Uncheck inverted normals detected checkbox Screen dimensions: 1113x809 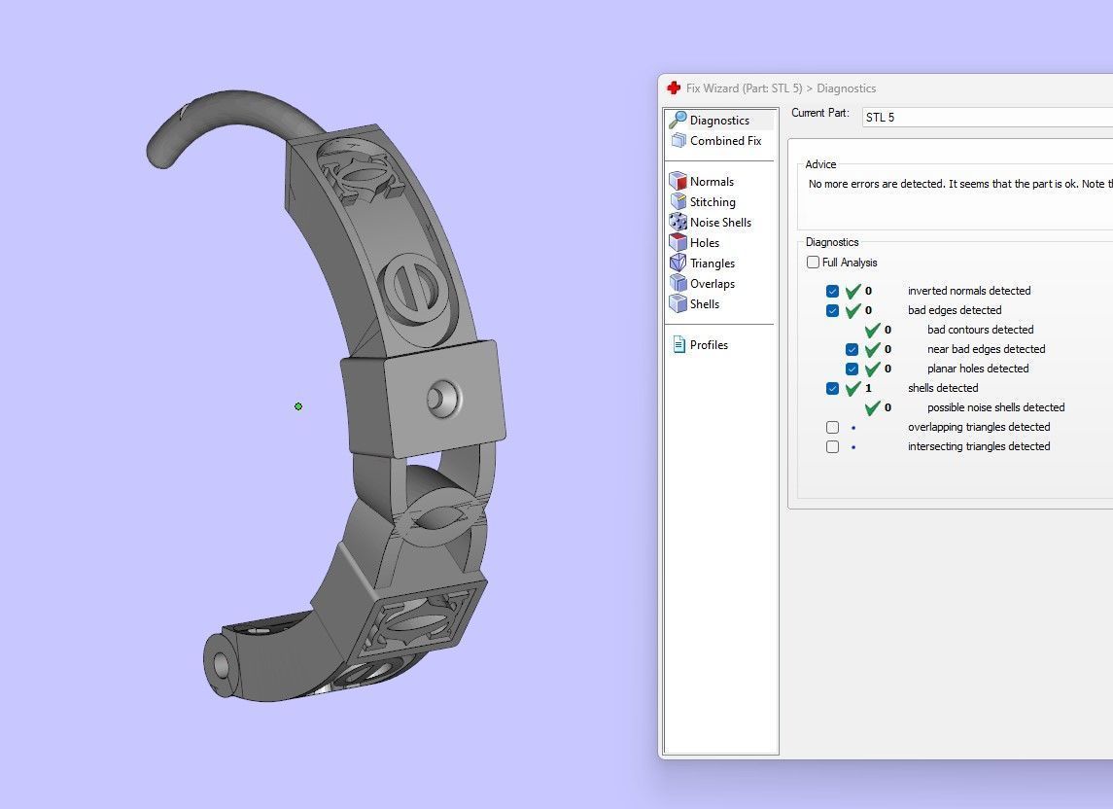tap(833, 291)
